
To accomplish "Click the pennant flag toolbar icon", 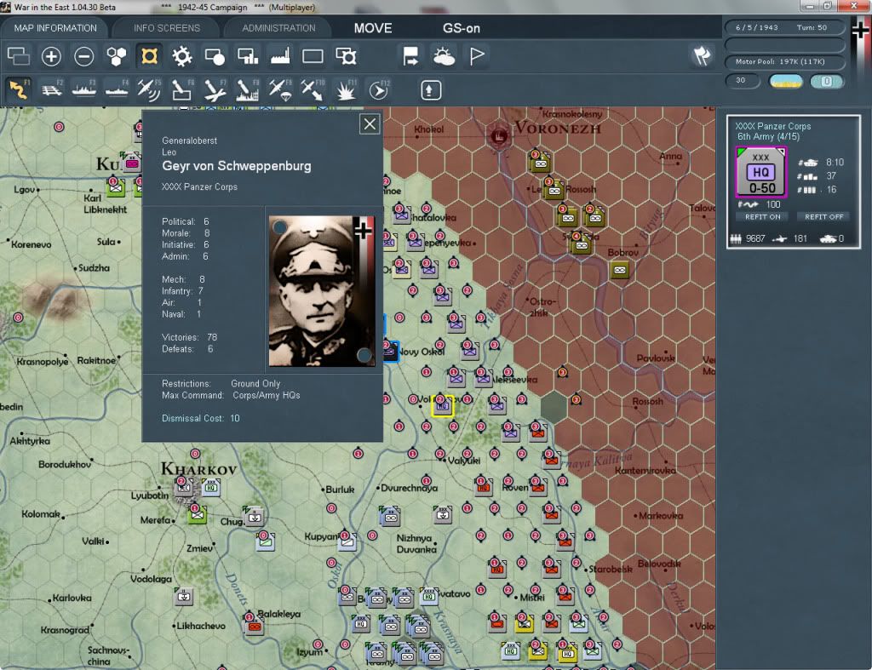I will coord(477,56).
